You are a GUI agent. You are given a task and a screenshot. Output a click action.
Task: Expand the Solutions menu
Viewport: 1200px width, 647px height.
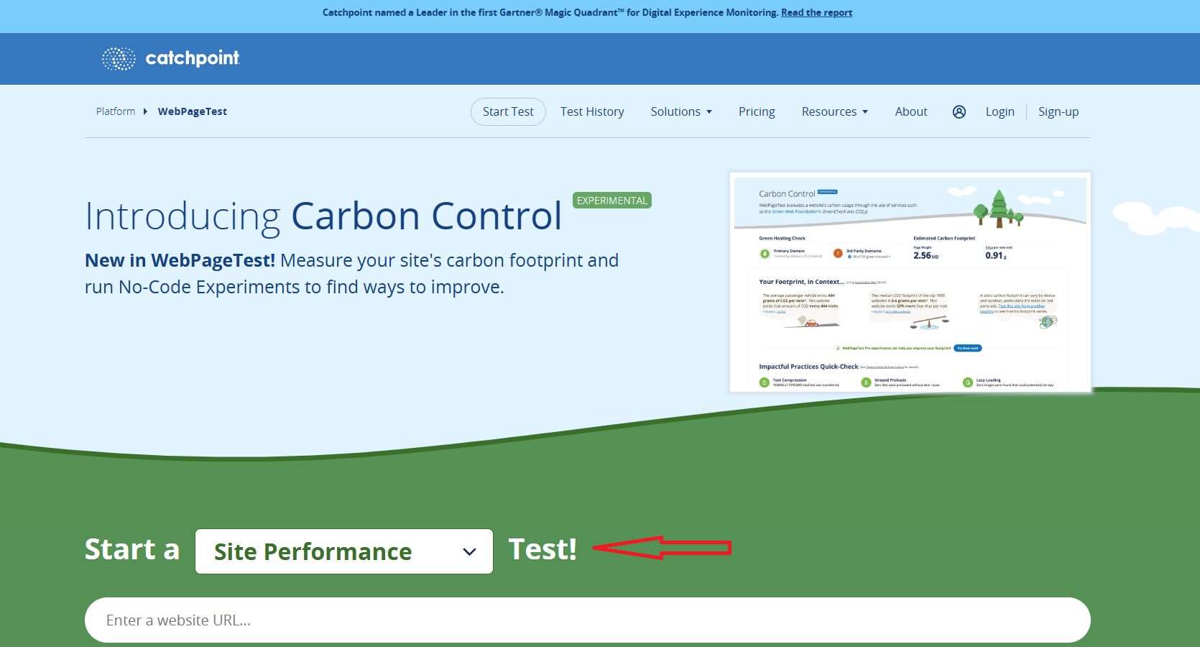[x=680, y=111]
